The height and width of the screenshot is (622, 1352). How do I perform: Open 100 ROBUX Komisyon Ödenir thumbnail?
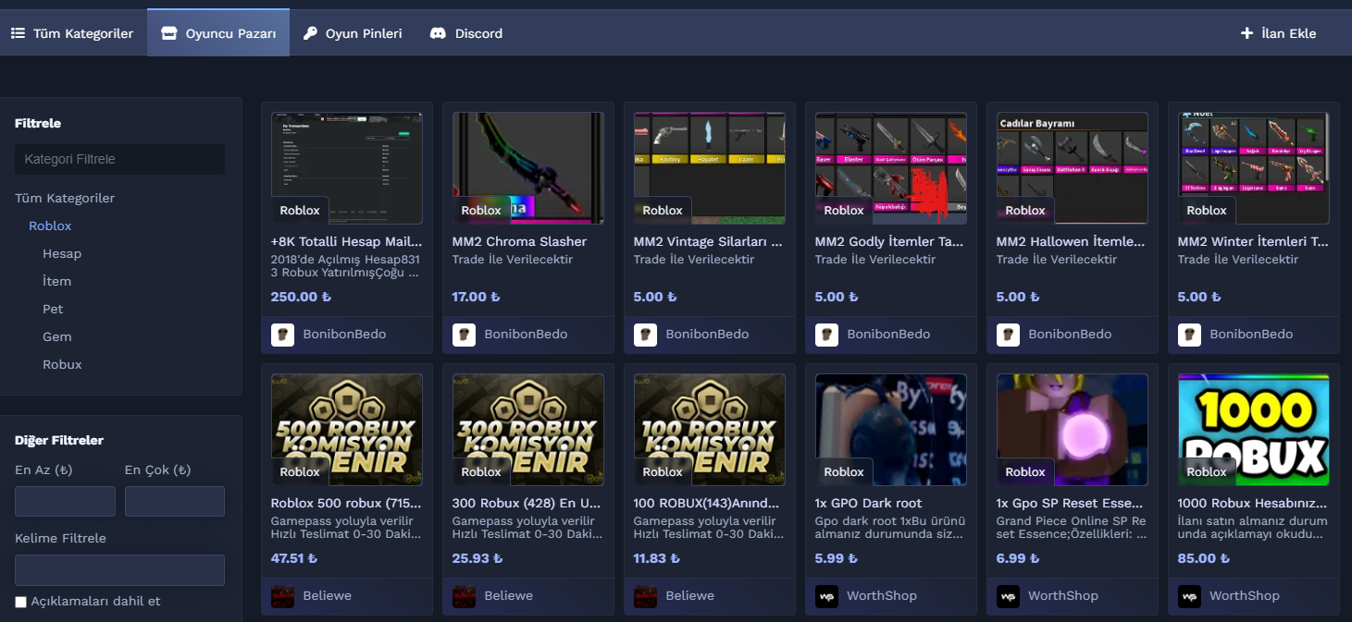pos(710,430)
